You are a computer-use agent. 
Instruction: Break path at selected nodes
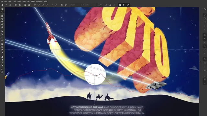[x=20, y=5]
